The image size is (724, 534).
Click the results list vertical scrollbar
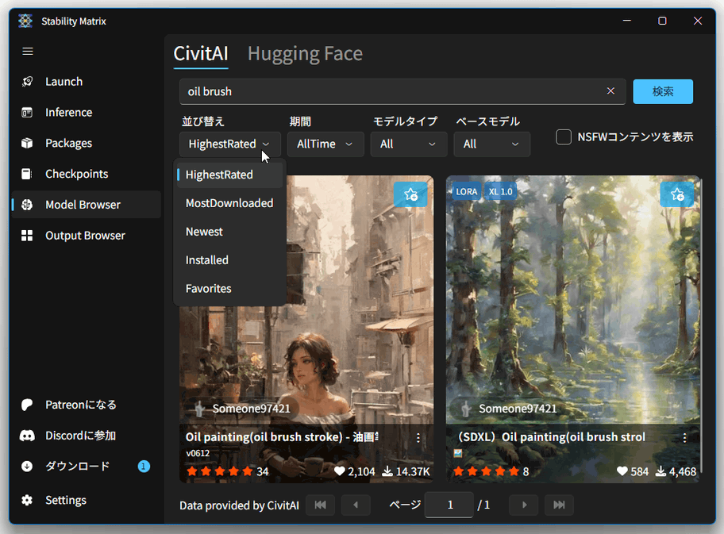pos(700,328)
